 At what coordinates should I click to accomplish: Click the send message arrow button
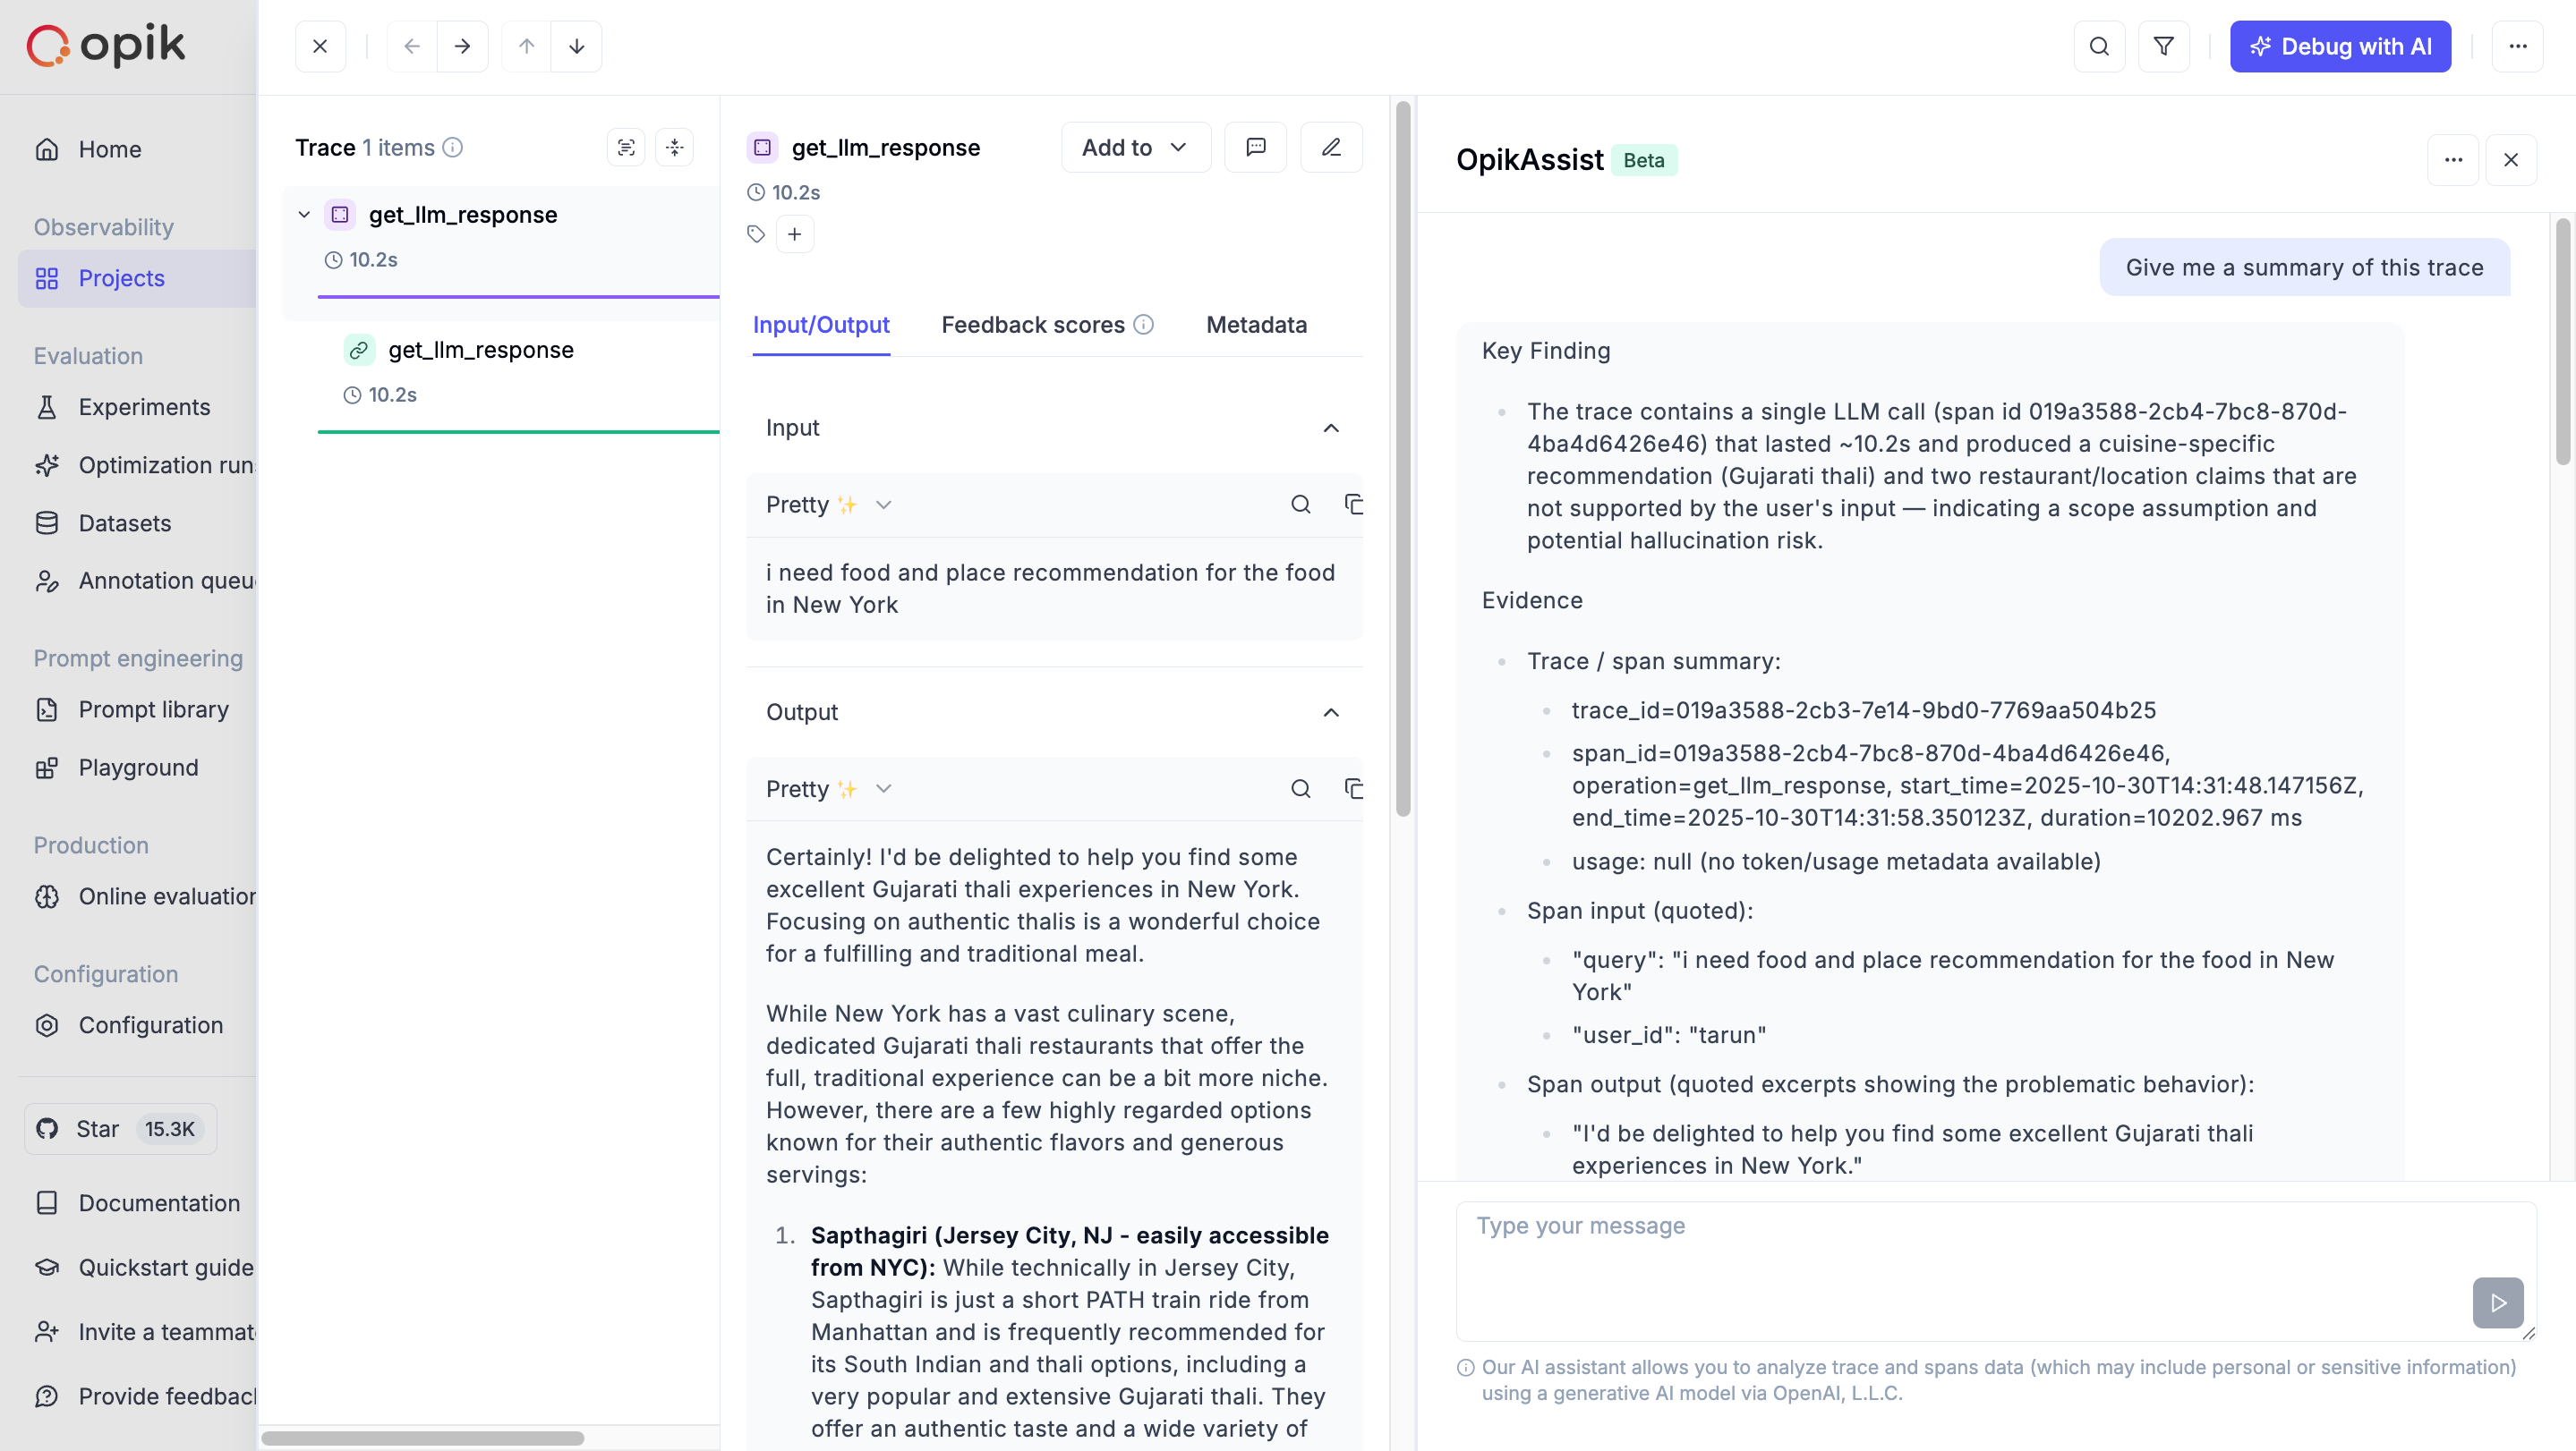(2497, 1303)
